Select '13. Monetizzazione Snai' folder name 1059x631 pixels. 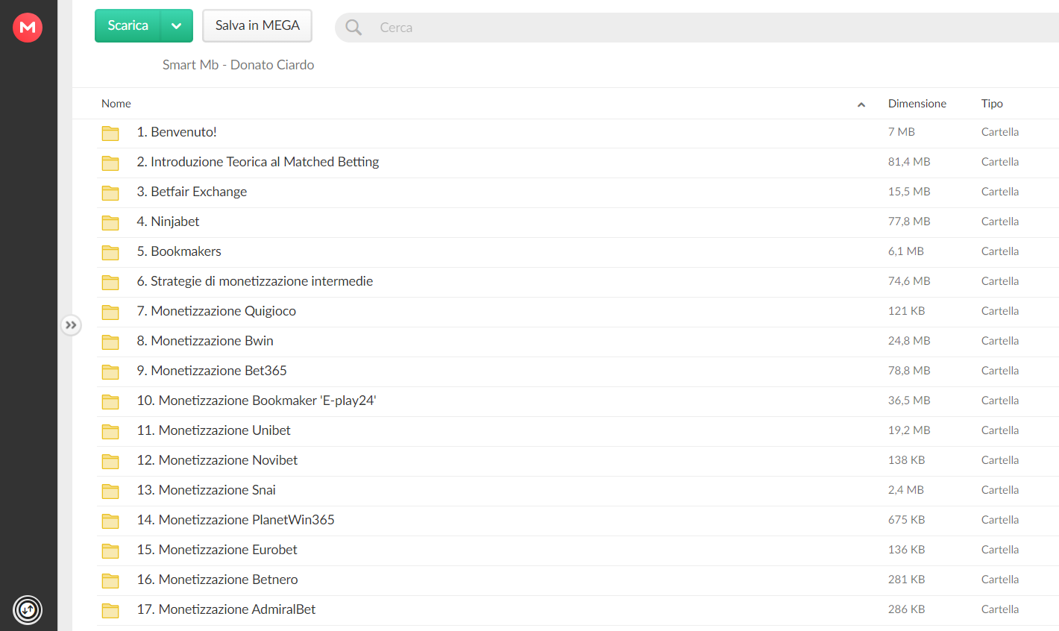click(206, 490)
